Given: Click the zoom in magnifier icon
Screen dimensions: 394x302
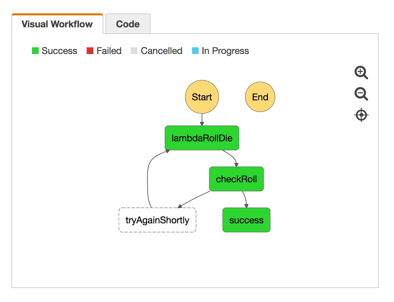Looking at the screenshot, I should tap(361, 72).
